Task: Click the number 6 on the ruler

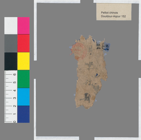Action: pyautogui.click(x=15, y=74)
